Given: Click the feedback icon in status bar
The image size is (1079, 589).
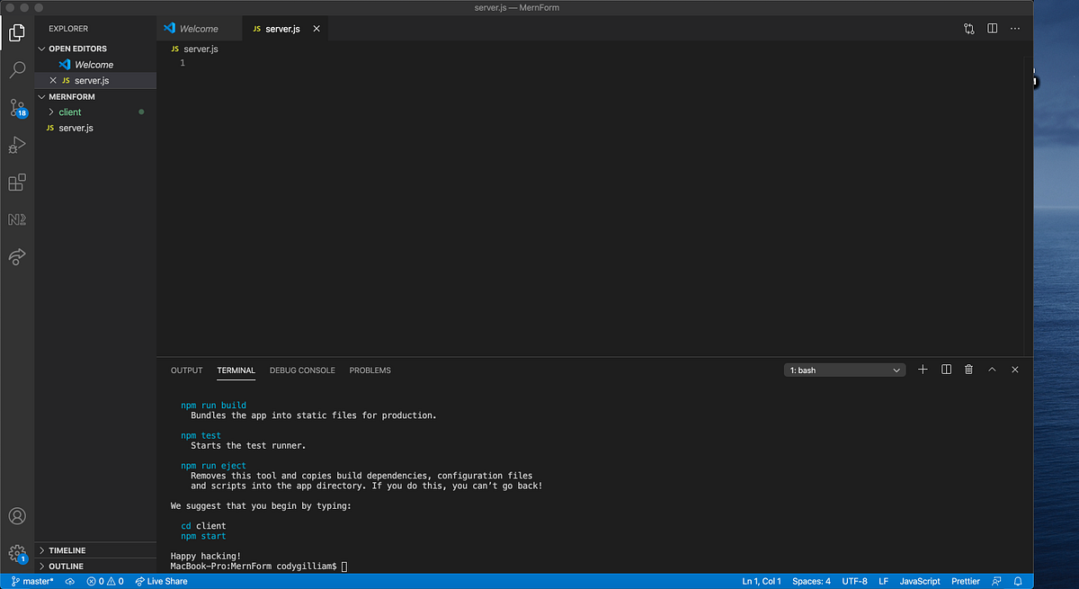Looking at the screenshot, I should pos(996,582).
